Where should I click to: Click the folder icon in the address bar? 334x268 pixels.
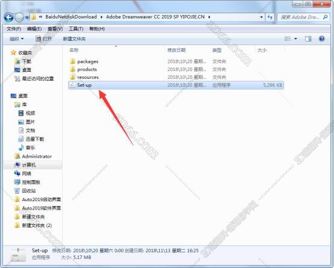[x=33, y=17]
